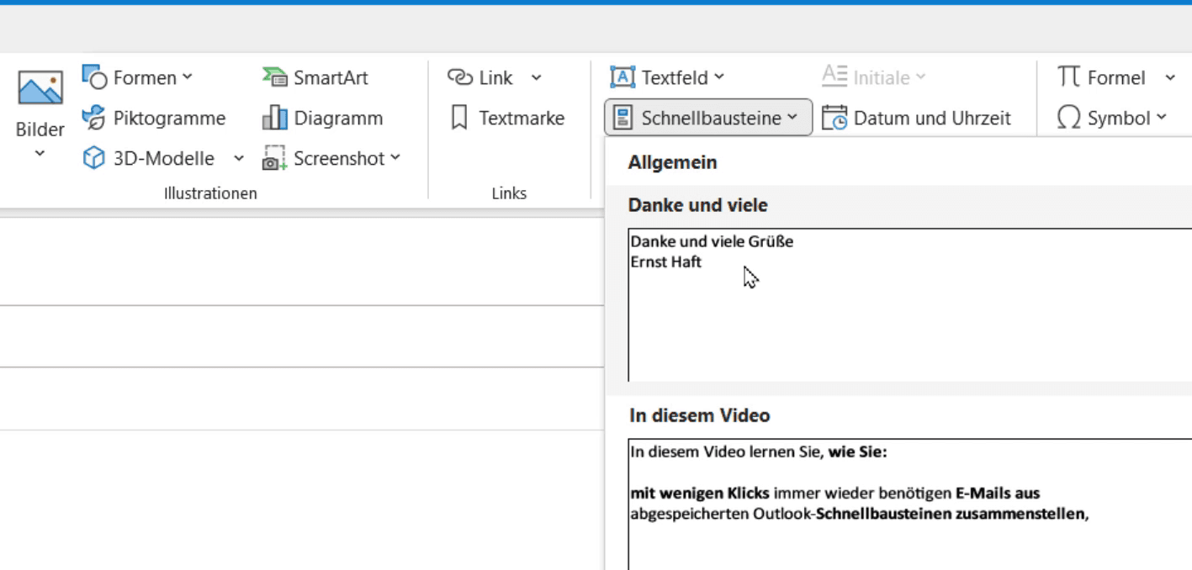Click the Link chain icon
Image resolution: width=1192 pixels, height=570 pixels.
tap(460, 77)
